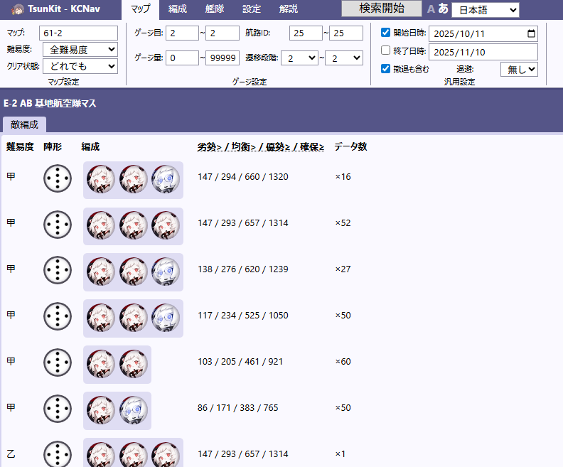Click the 終了日時 date field 2025/11/10
This screenshot has height=467, width=563.
coord(483,52)
